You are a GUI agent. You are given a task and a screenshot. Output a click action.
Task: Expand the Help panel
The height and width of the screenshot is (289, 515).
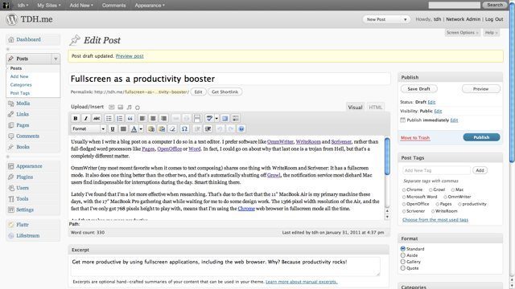click(492, 32)
